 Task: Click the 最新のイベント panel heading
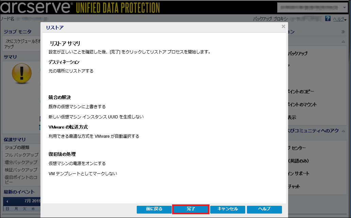click(x=19, y=192)
